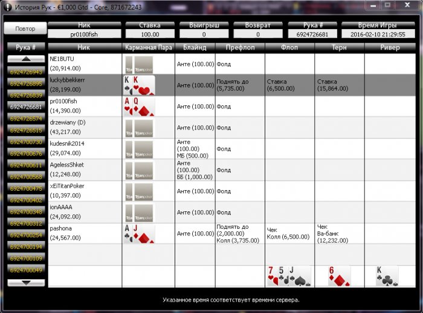Click the Рука # header above hand list
Screen dimensions: 423x313
[26, 47]
